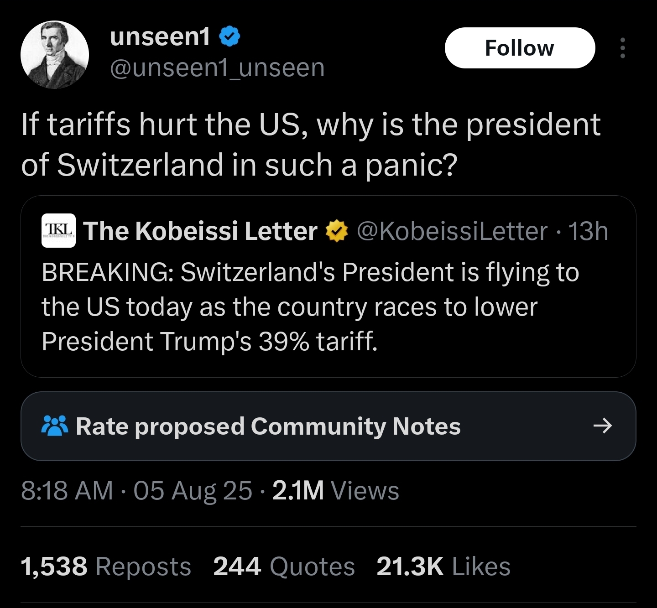Image resolution: width=657 pixels, height=608 pixels.
Task: Click the arrow on Community Notes banner
Action: tap(602, 426)
